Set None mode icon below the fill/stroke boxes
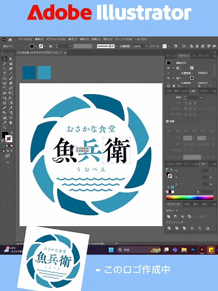218x291 pixels. click(x=12, y=145)
